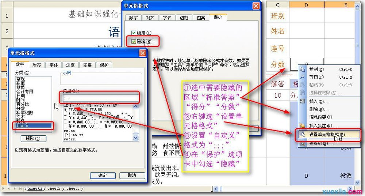Switch to 数字 tab in back dialog

point(134,18)
